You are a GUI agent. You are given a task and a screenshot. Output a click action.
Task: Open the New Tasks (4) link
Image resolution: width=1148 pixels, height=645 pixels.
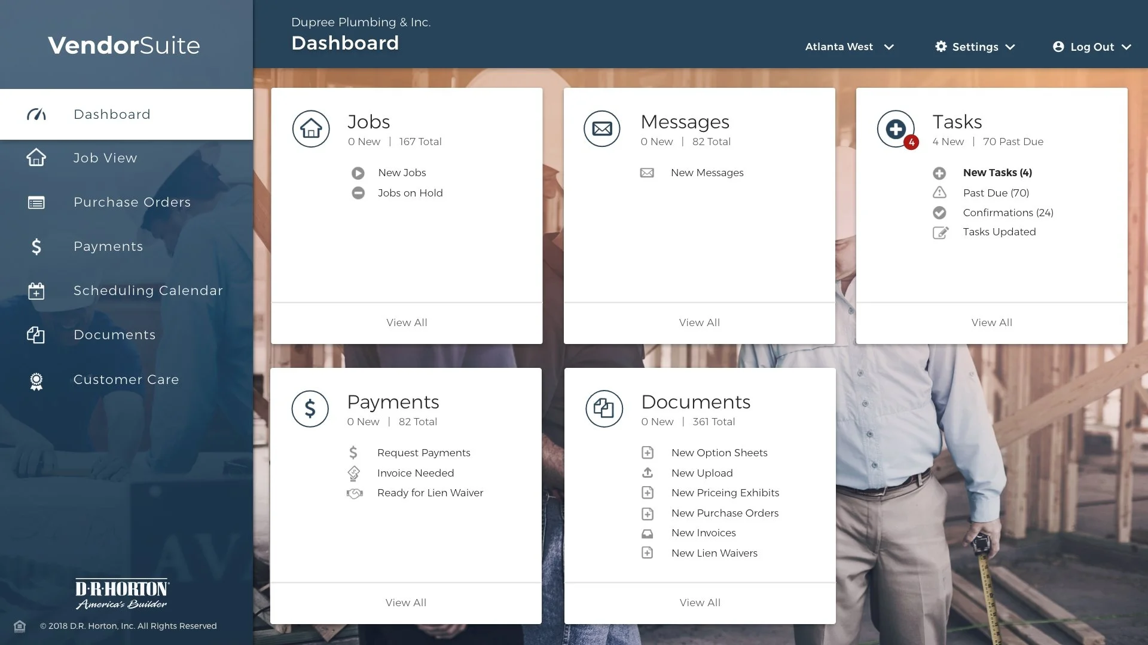[x=997, y=173]
